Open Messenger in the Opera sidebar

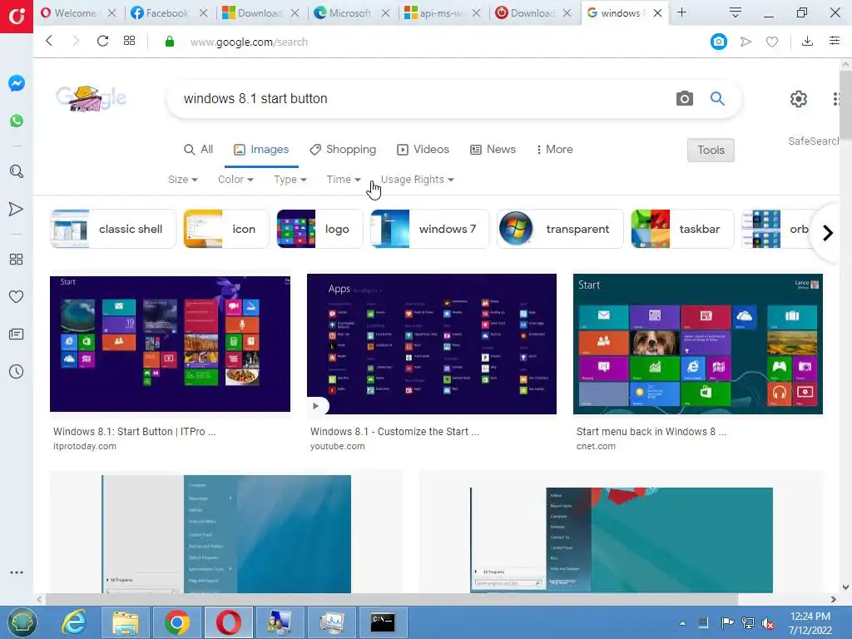pyautogui.click(x=17, y=83)
